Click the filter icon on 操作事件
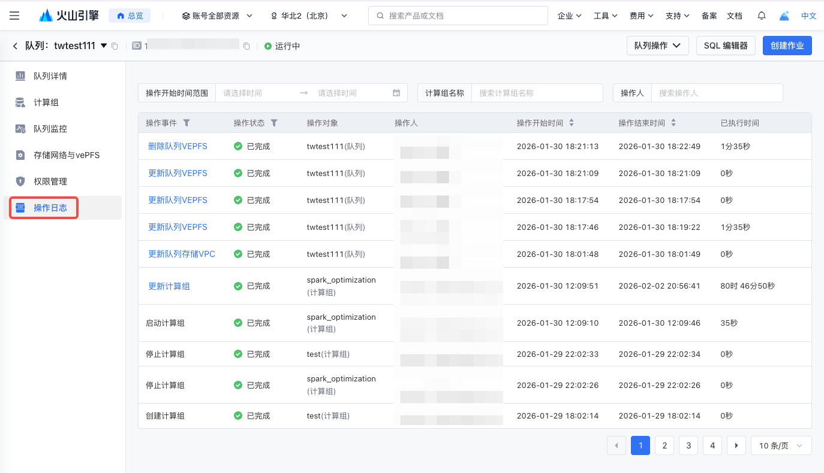The width and height of the screenshot is (824, 473). (187, 123)
